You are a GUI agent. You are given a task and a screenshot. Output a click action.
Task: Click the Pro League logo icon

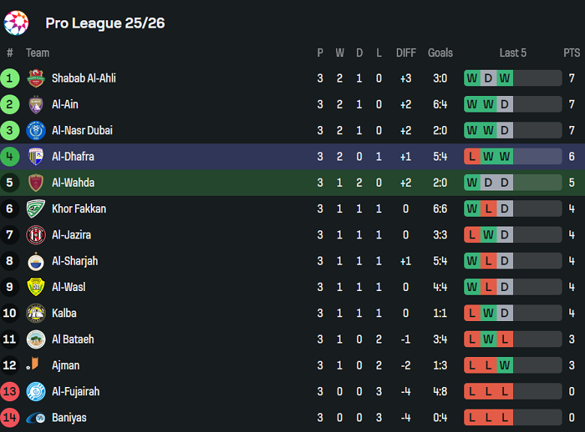(x=16, y=22)
